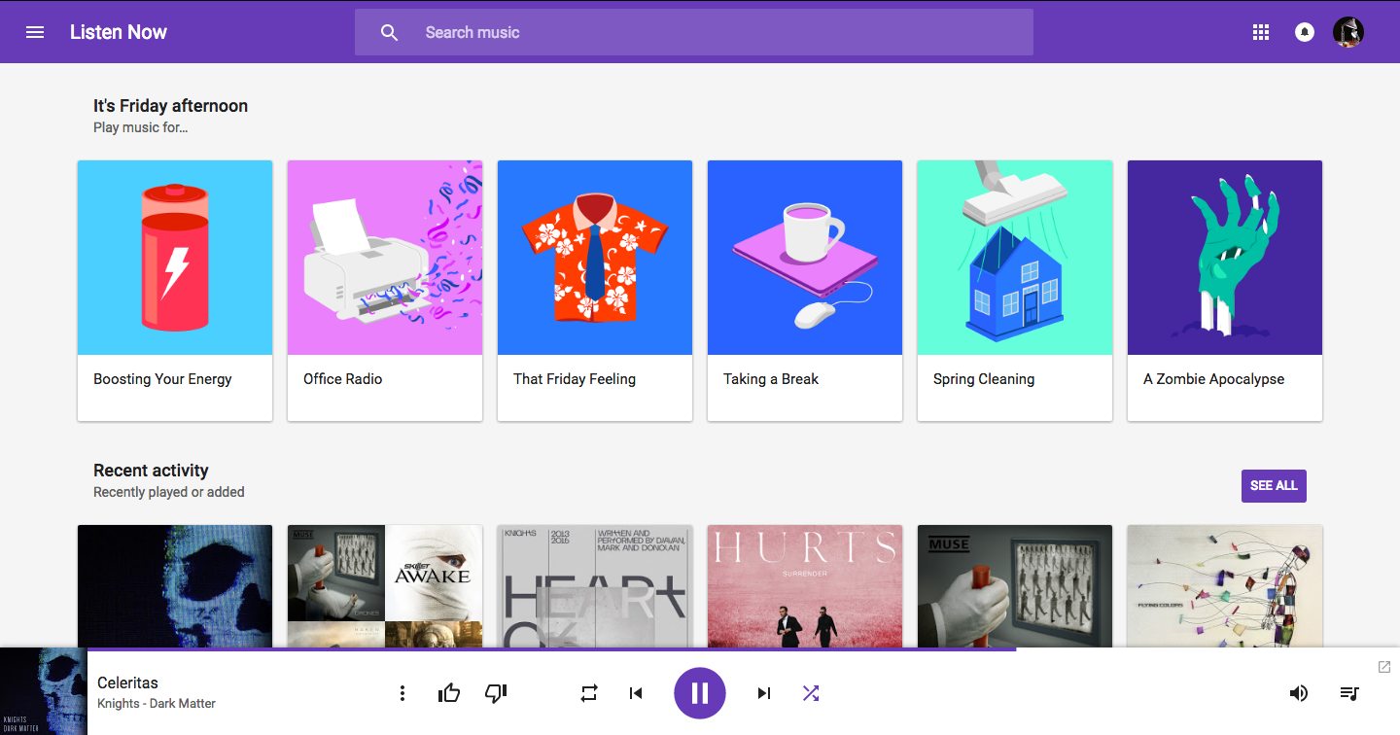Click SEE ALL for recent activity
Viewport: 1400px width, 735px height.
pyautogui.click(x=1274, y=486)
